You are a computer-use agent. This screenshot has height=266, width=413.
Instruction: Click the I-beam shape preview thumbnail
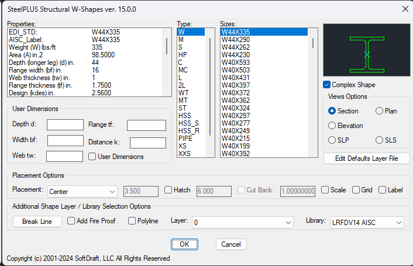[367, 50]
